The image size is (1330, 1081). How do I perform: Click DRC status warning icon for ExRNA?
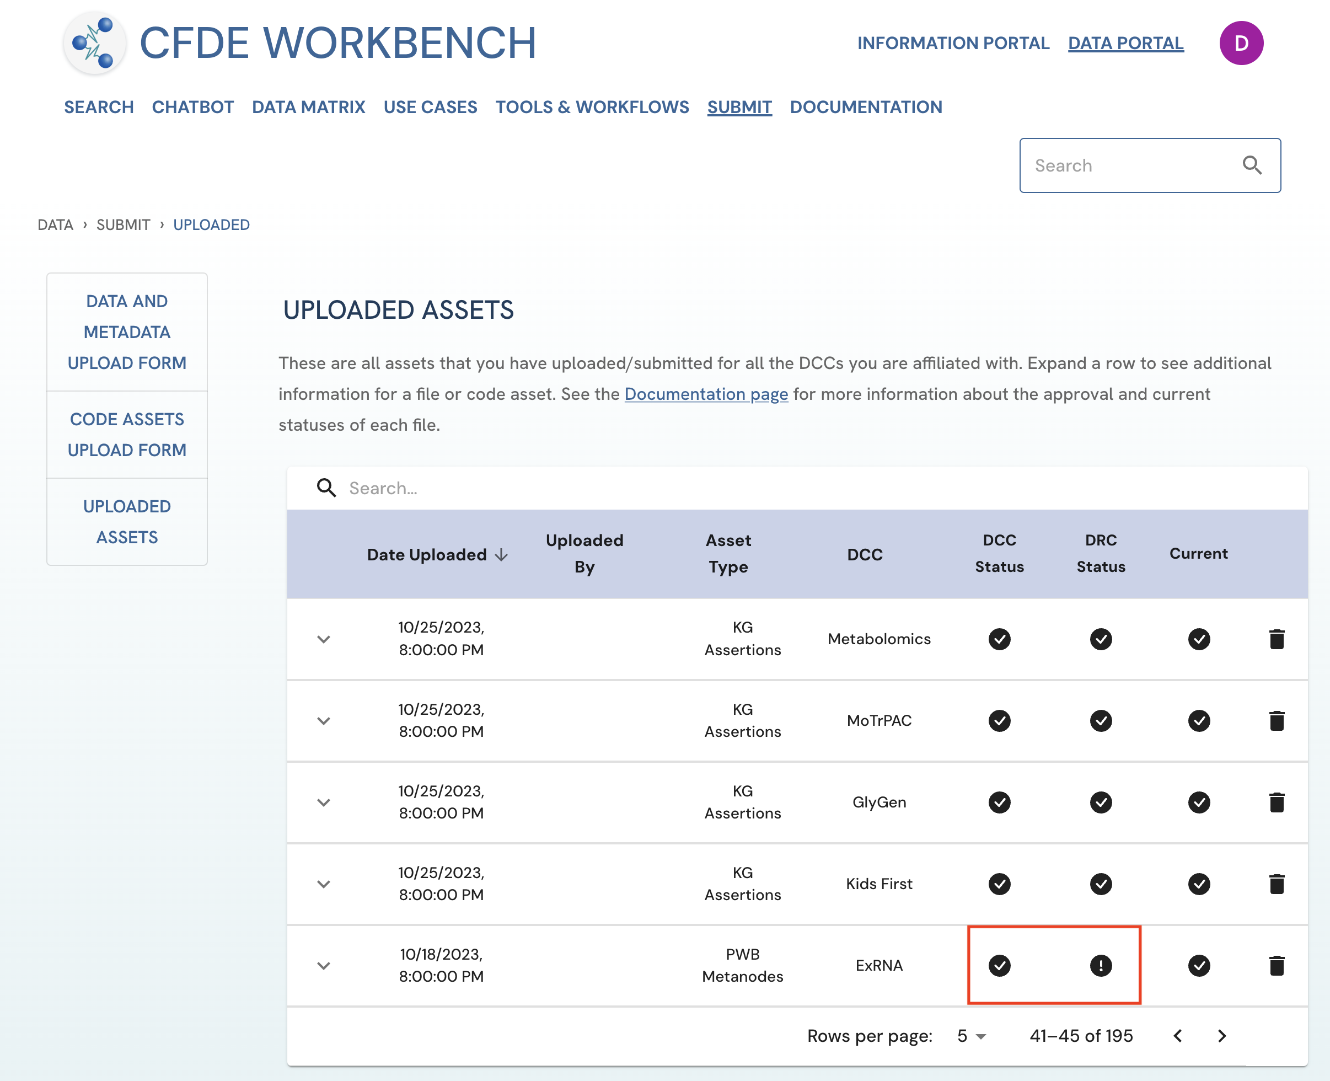(1100, 965)
